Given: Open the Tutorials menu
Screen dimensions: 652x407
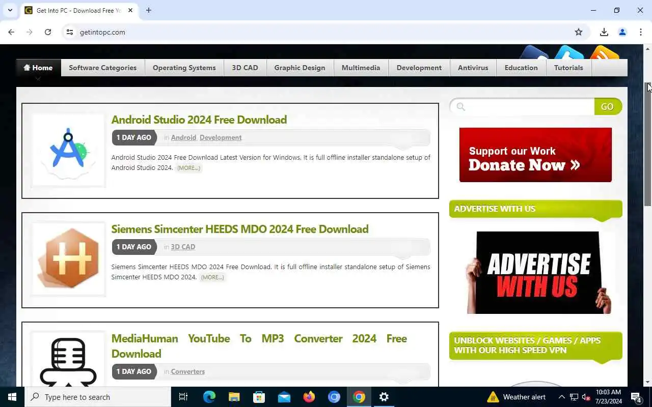Looking at the screenshot, I should [568, 68].
